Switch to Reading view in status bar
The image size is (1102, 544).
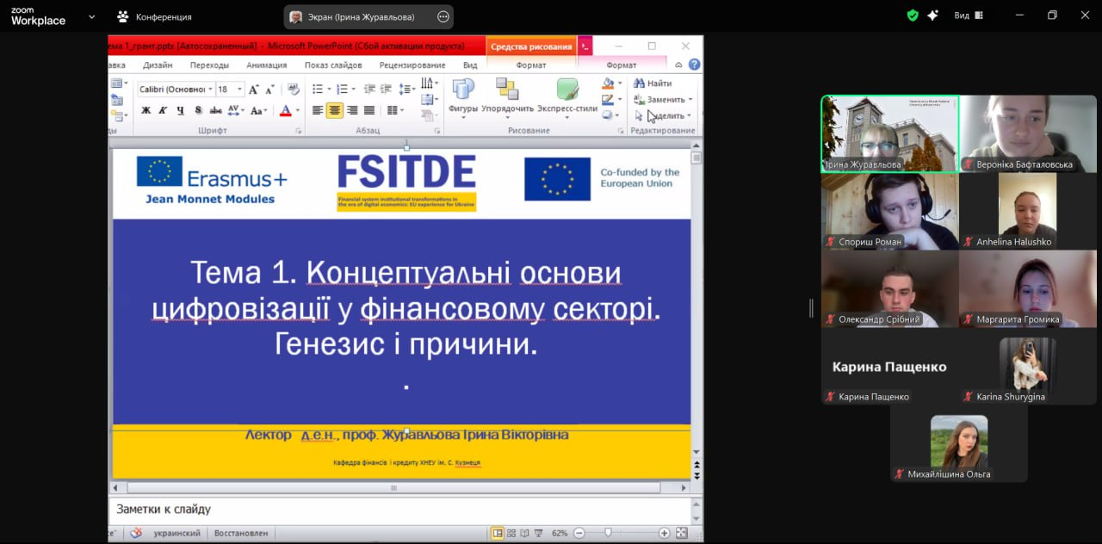[x=524, y=533]
